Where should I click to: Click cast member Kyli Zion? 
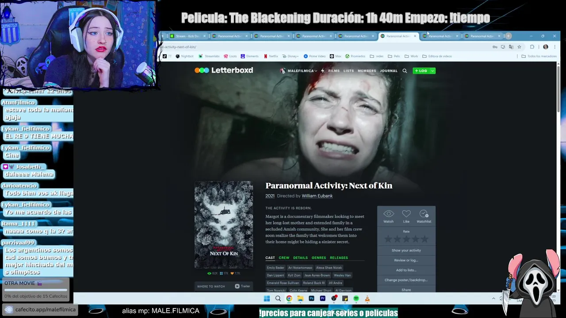coord(294,275)
